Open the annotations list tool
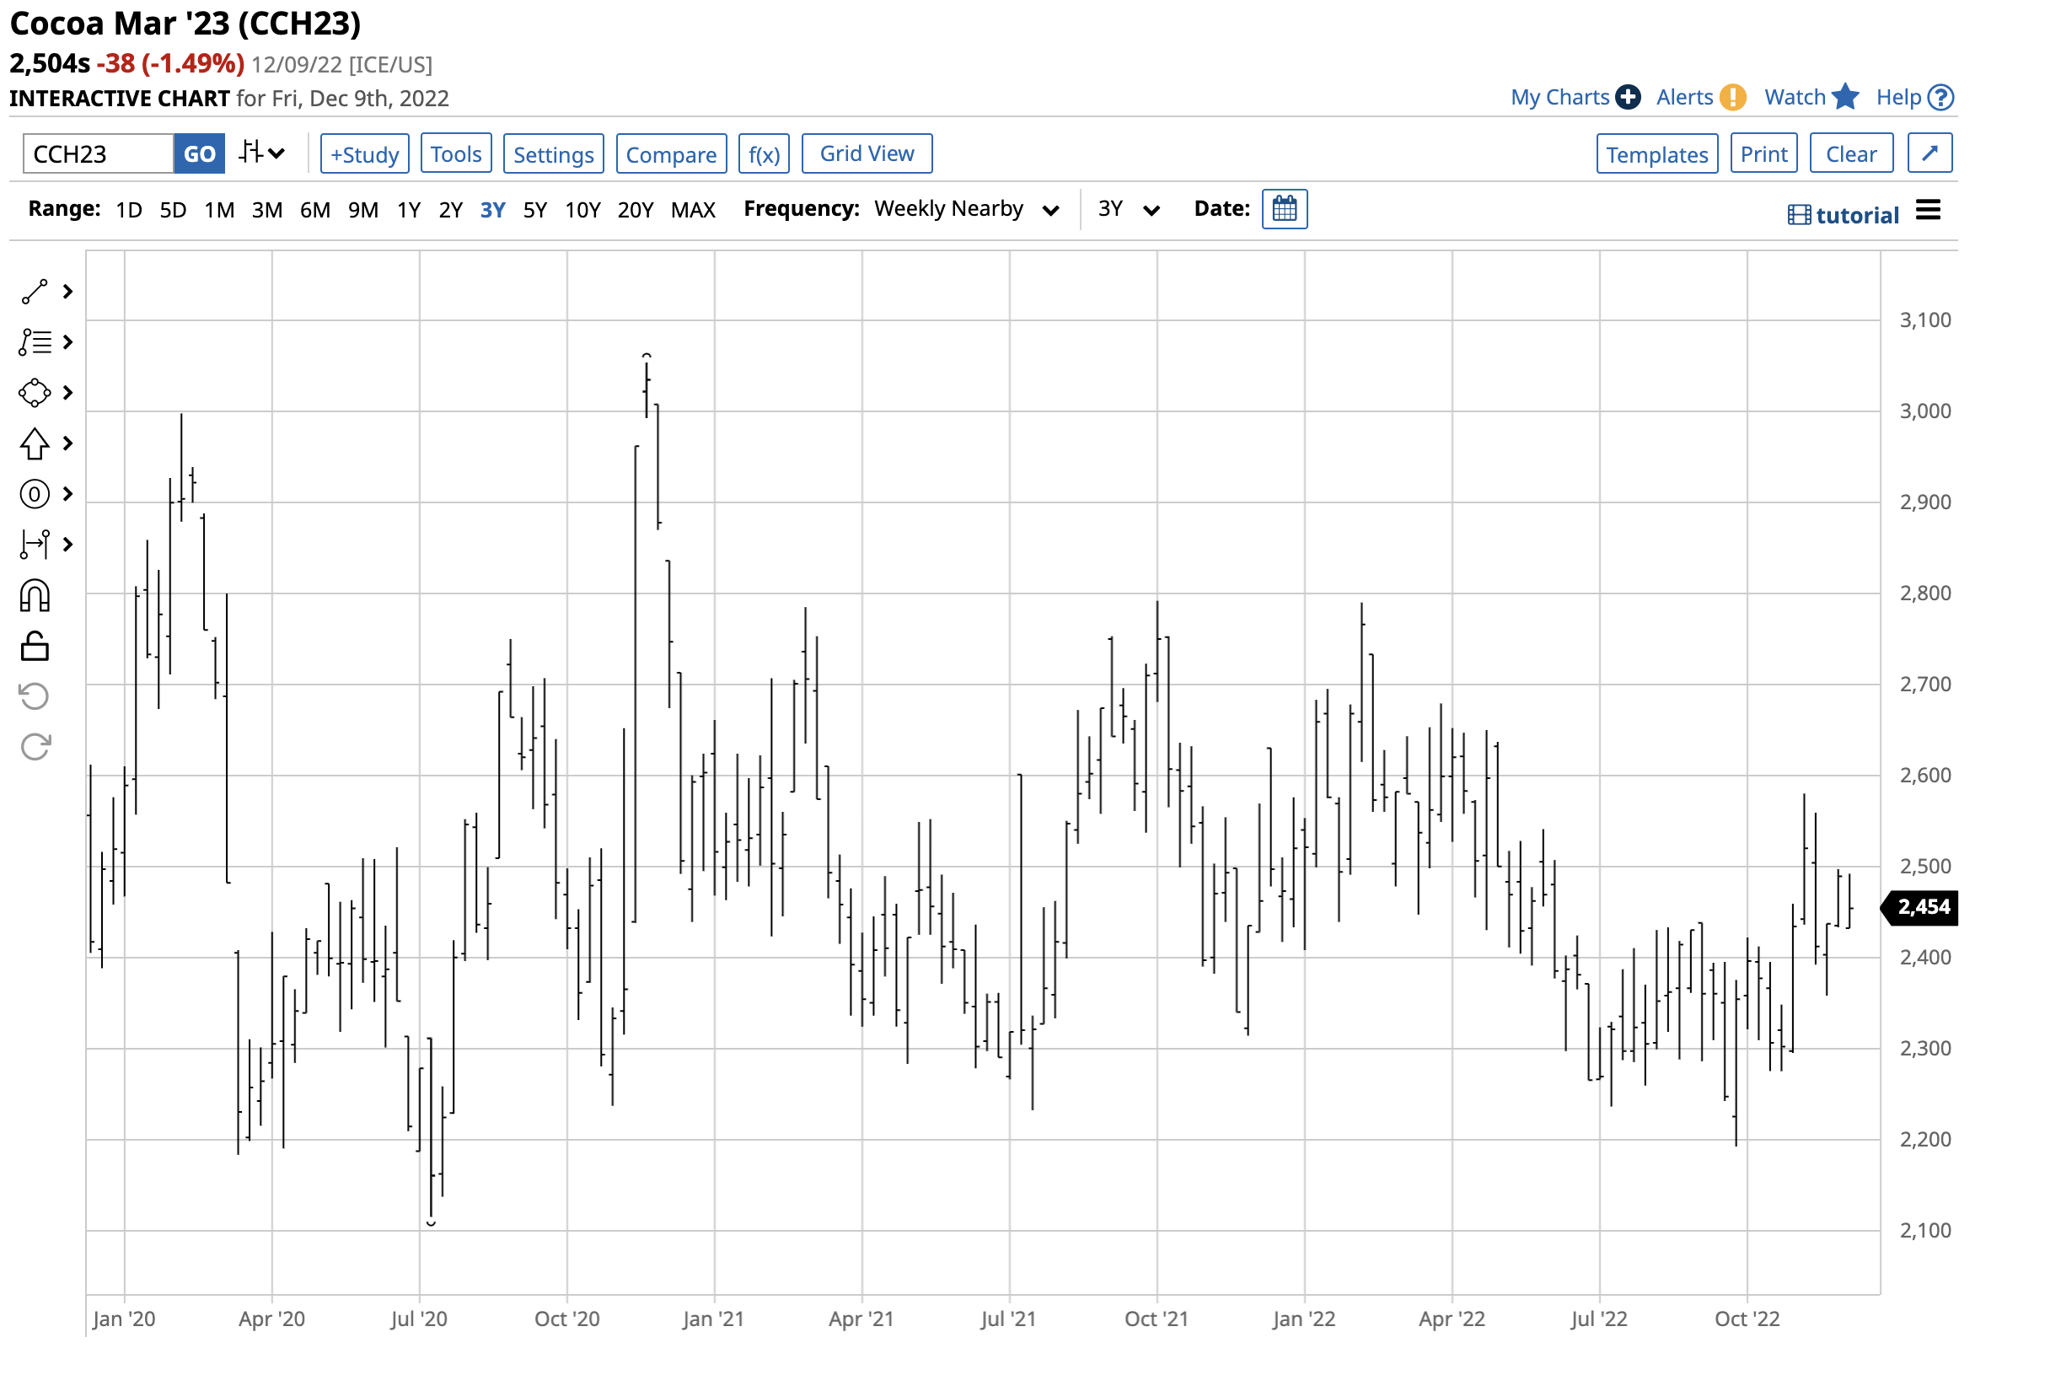The width and height of the screenshot is (2045, 1391). [x=35, y=342]
